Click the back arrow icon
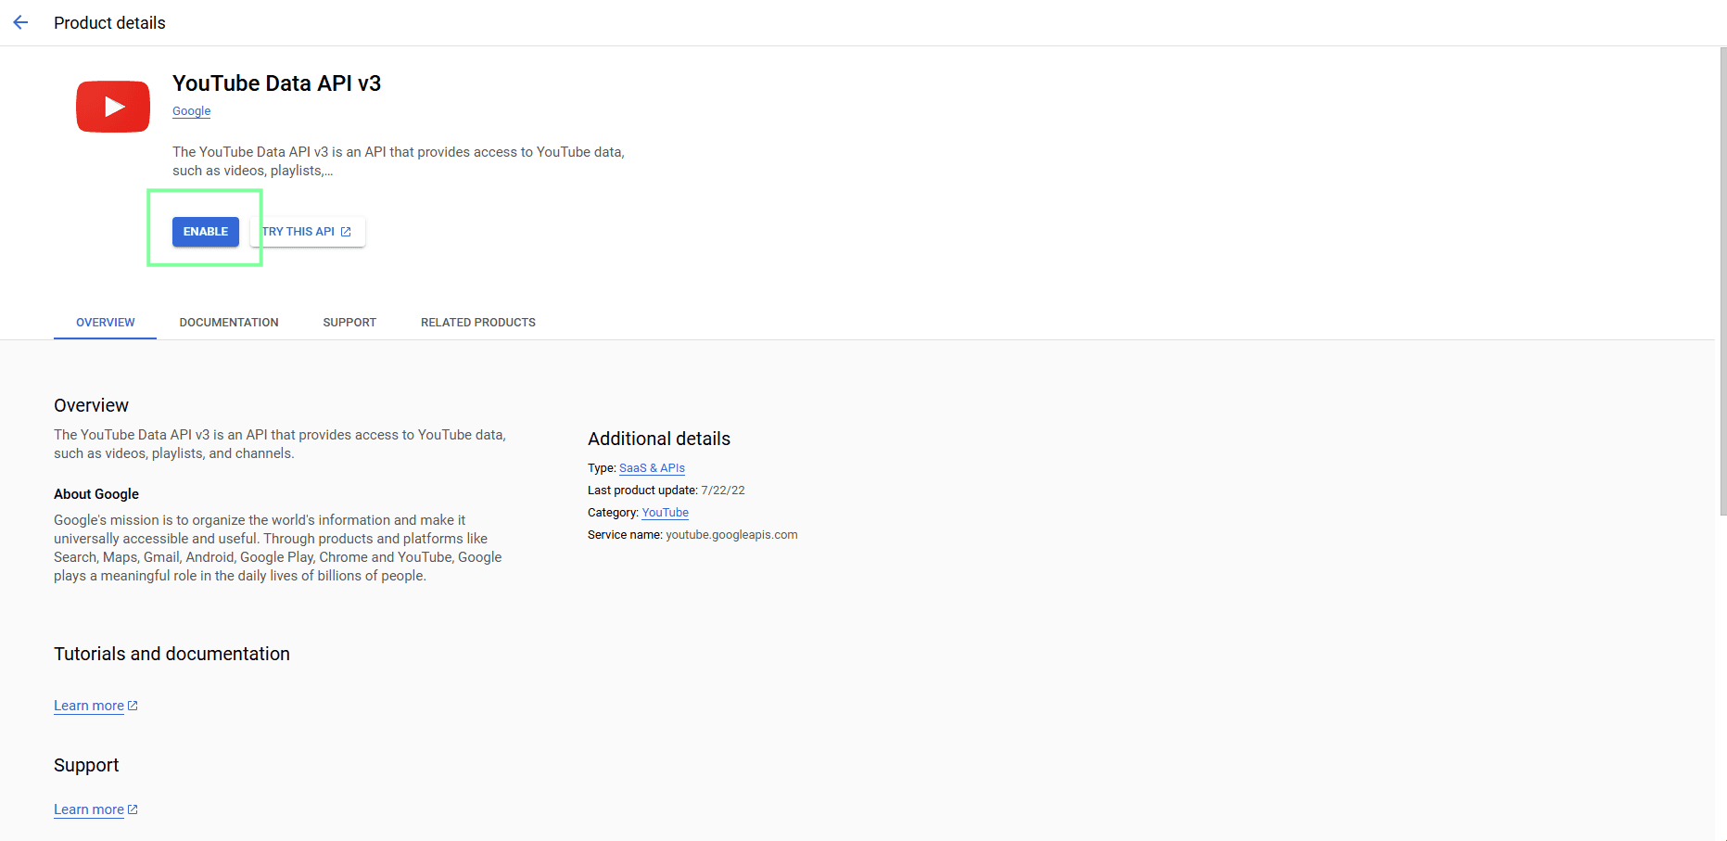This screenshot has height=841, width=1727. point(20,22)
